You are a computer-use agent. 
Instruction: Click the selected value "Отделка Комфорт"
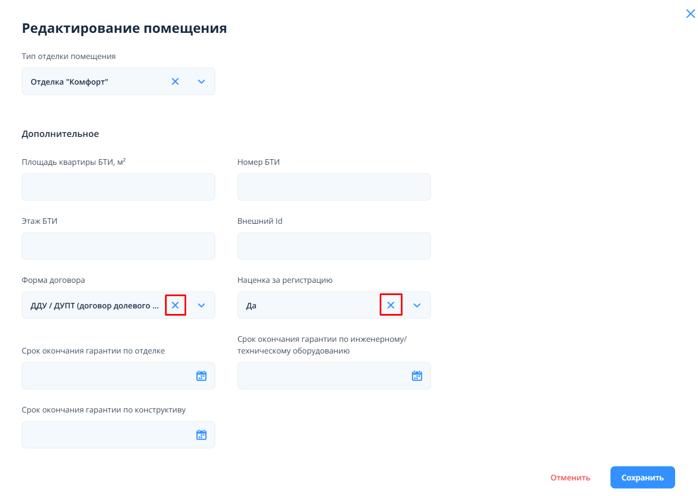point(70,82)
